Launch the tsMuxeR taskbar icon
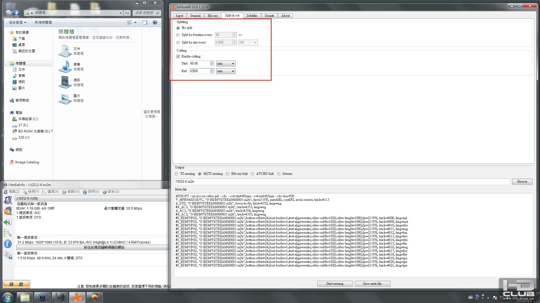The image size is (540, 303). 77,297
